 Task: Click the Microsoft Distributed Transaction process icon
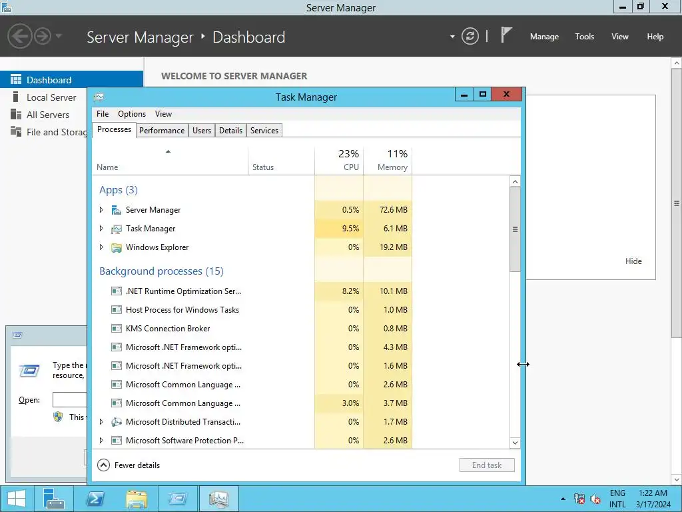pyautogui.click(x=116, y=422)
